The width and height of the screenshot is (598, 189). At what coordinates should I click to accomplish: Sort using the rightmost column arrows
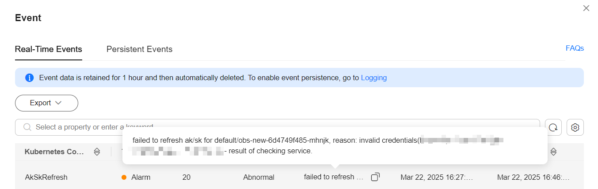(553, 152)
